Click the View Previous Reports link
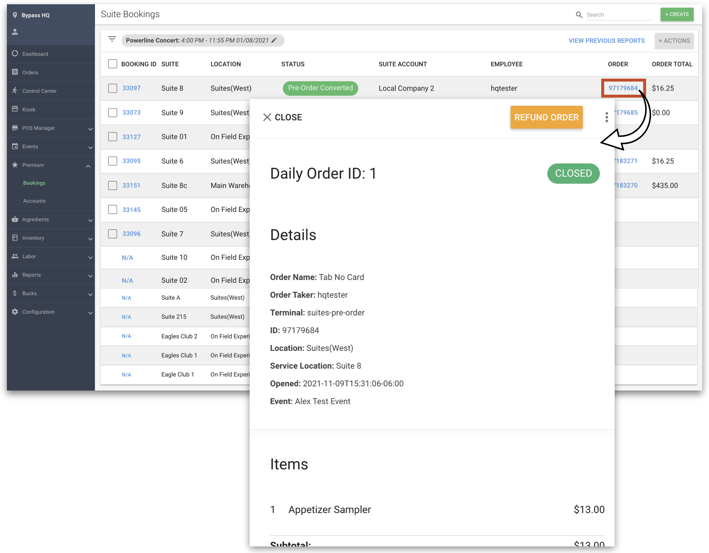 (x=606, y=40)
